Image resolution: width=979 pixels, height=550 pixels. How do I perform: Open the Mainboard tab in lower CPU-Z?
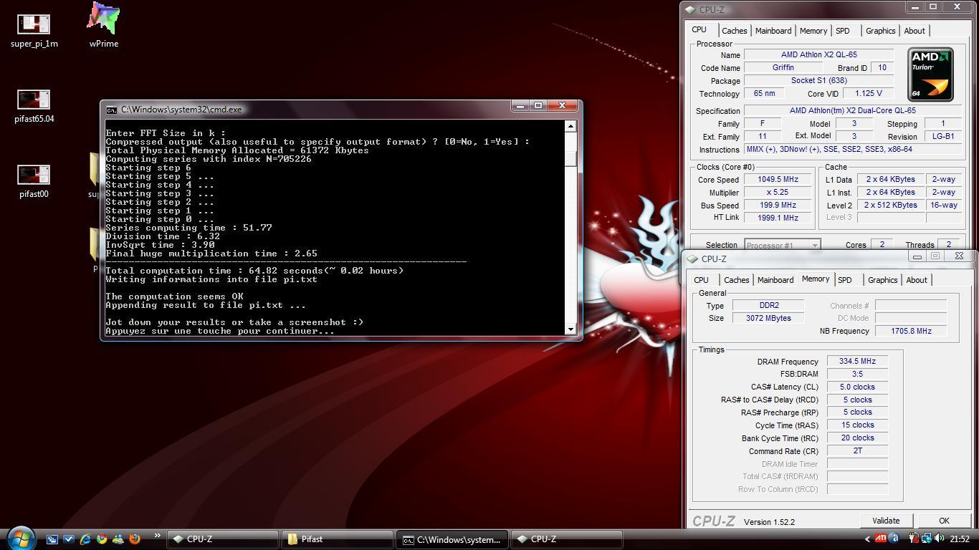(775, 280)
